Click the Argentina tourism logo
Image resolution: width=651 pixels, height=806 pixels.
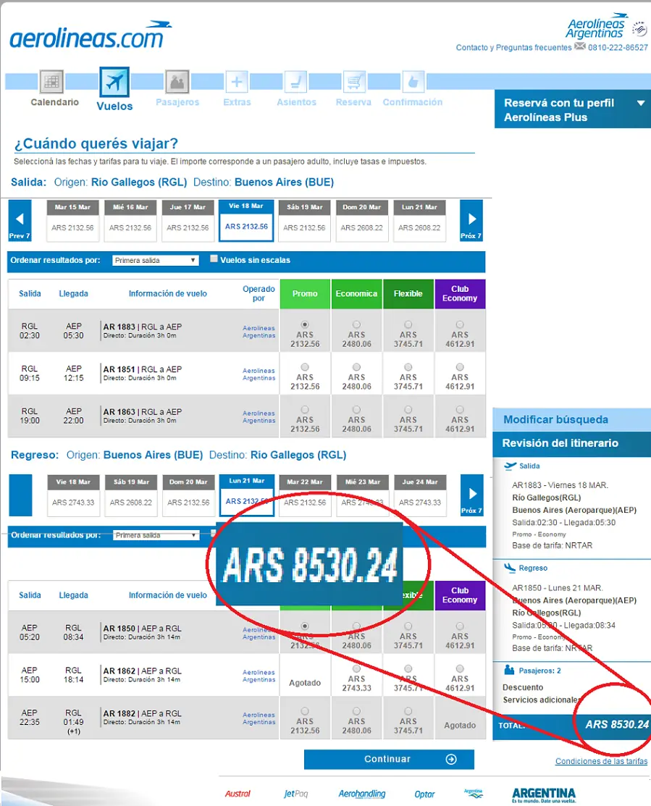click(x=544, y=794)
